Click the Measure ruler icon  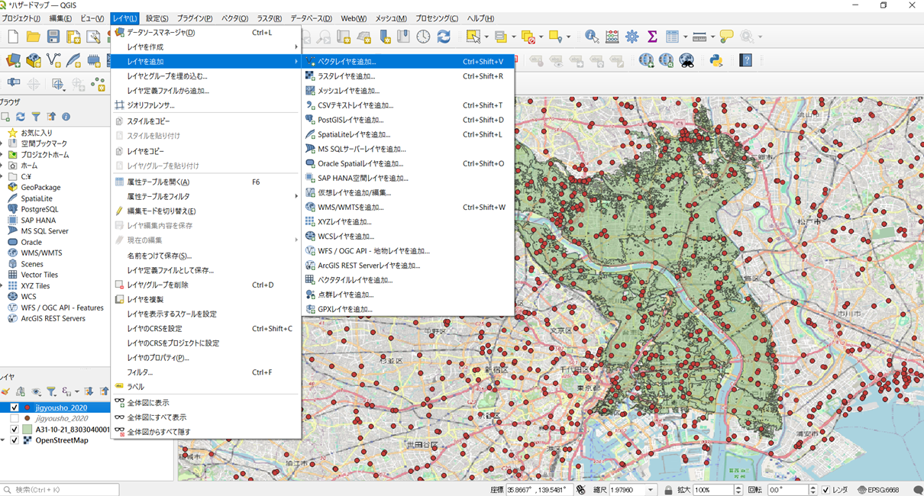pyautogui.click(x=699, y=37)
